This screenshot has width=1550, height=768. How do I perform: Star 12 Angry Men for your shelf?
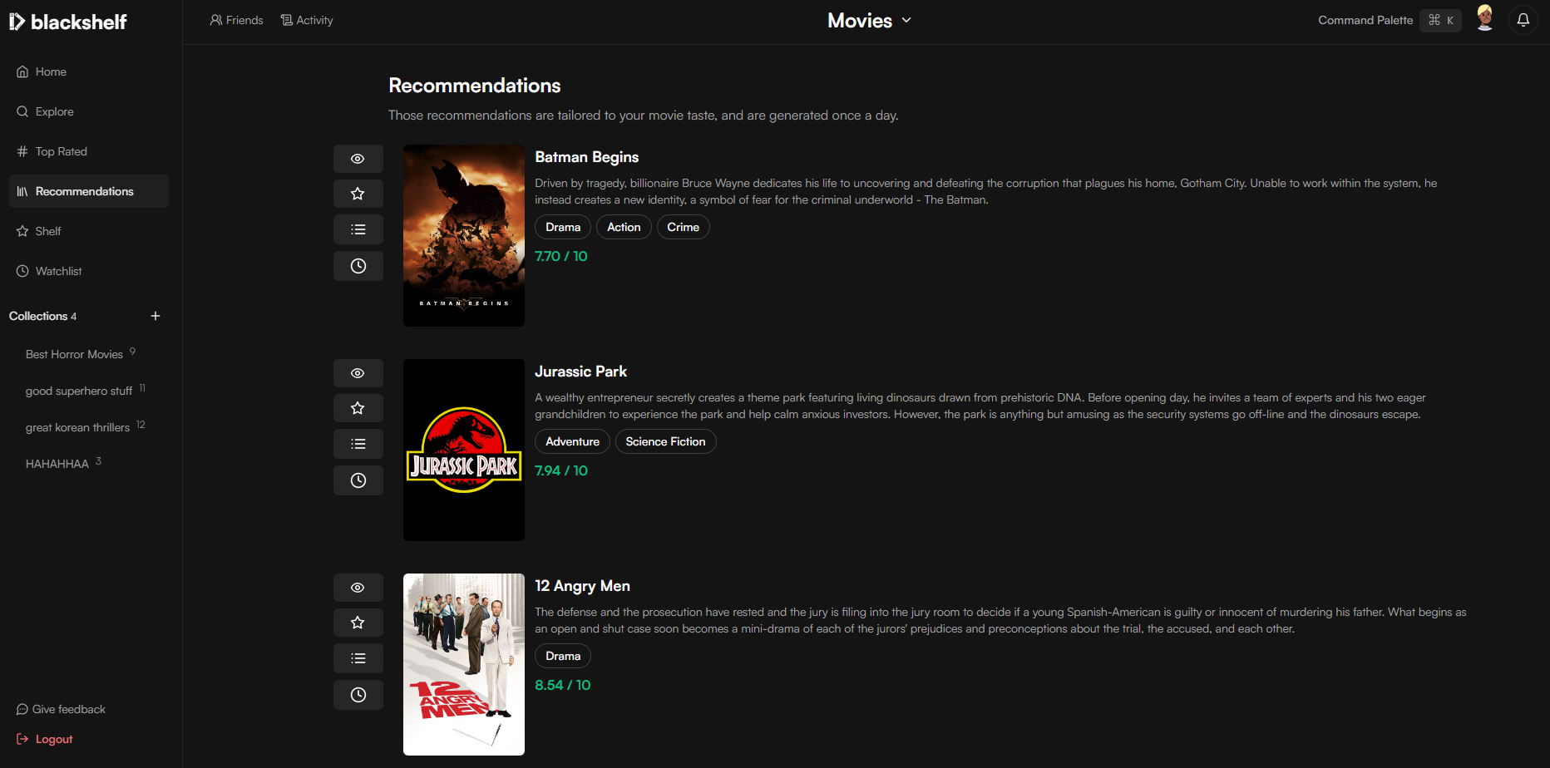click(358, 623)
